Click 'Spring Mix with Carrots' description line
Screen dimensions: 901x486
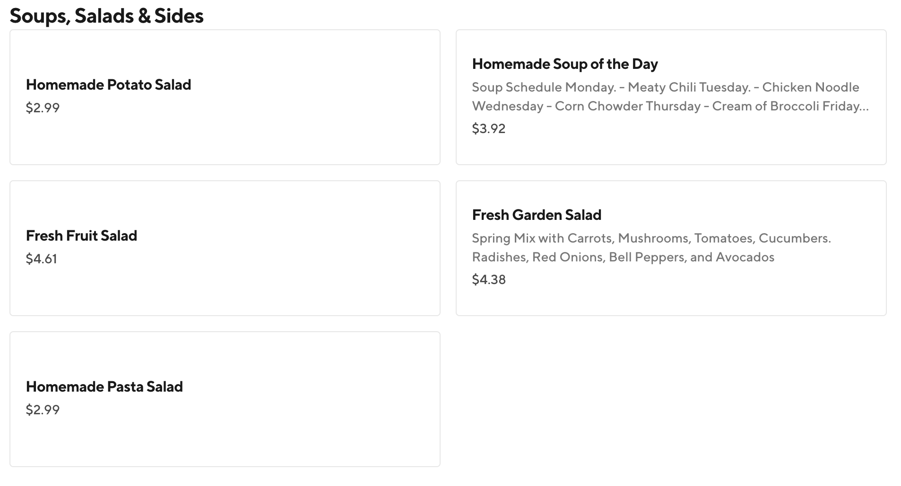tap(542, 238)
